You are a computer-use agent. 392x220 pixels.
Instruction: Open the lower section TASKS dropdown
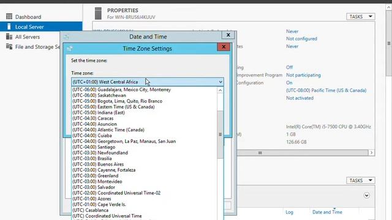361,180
